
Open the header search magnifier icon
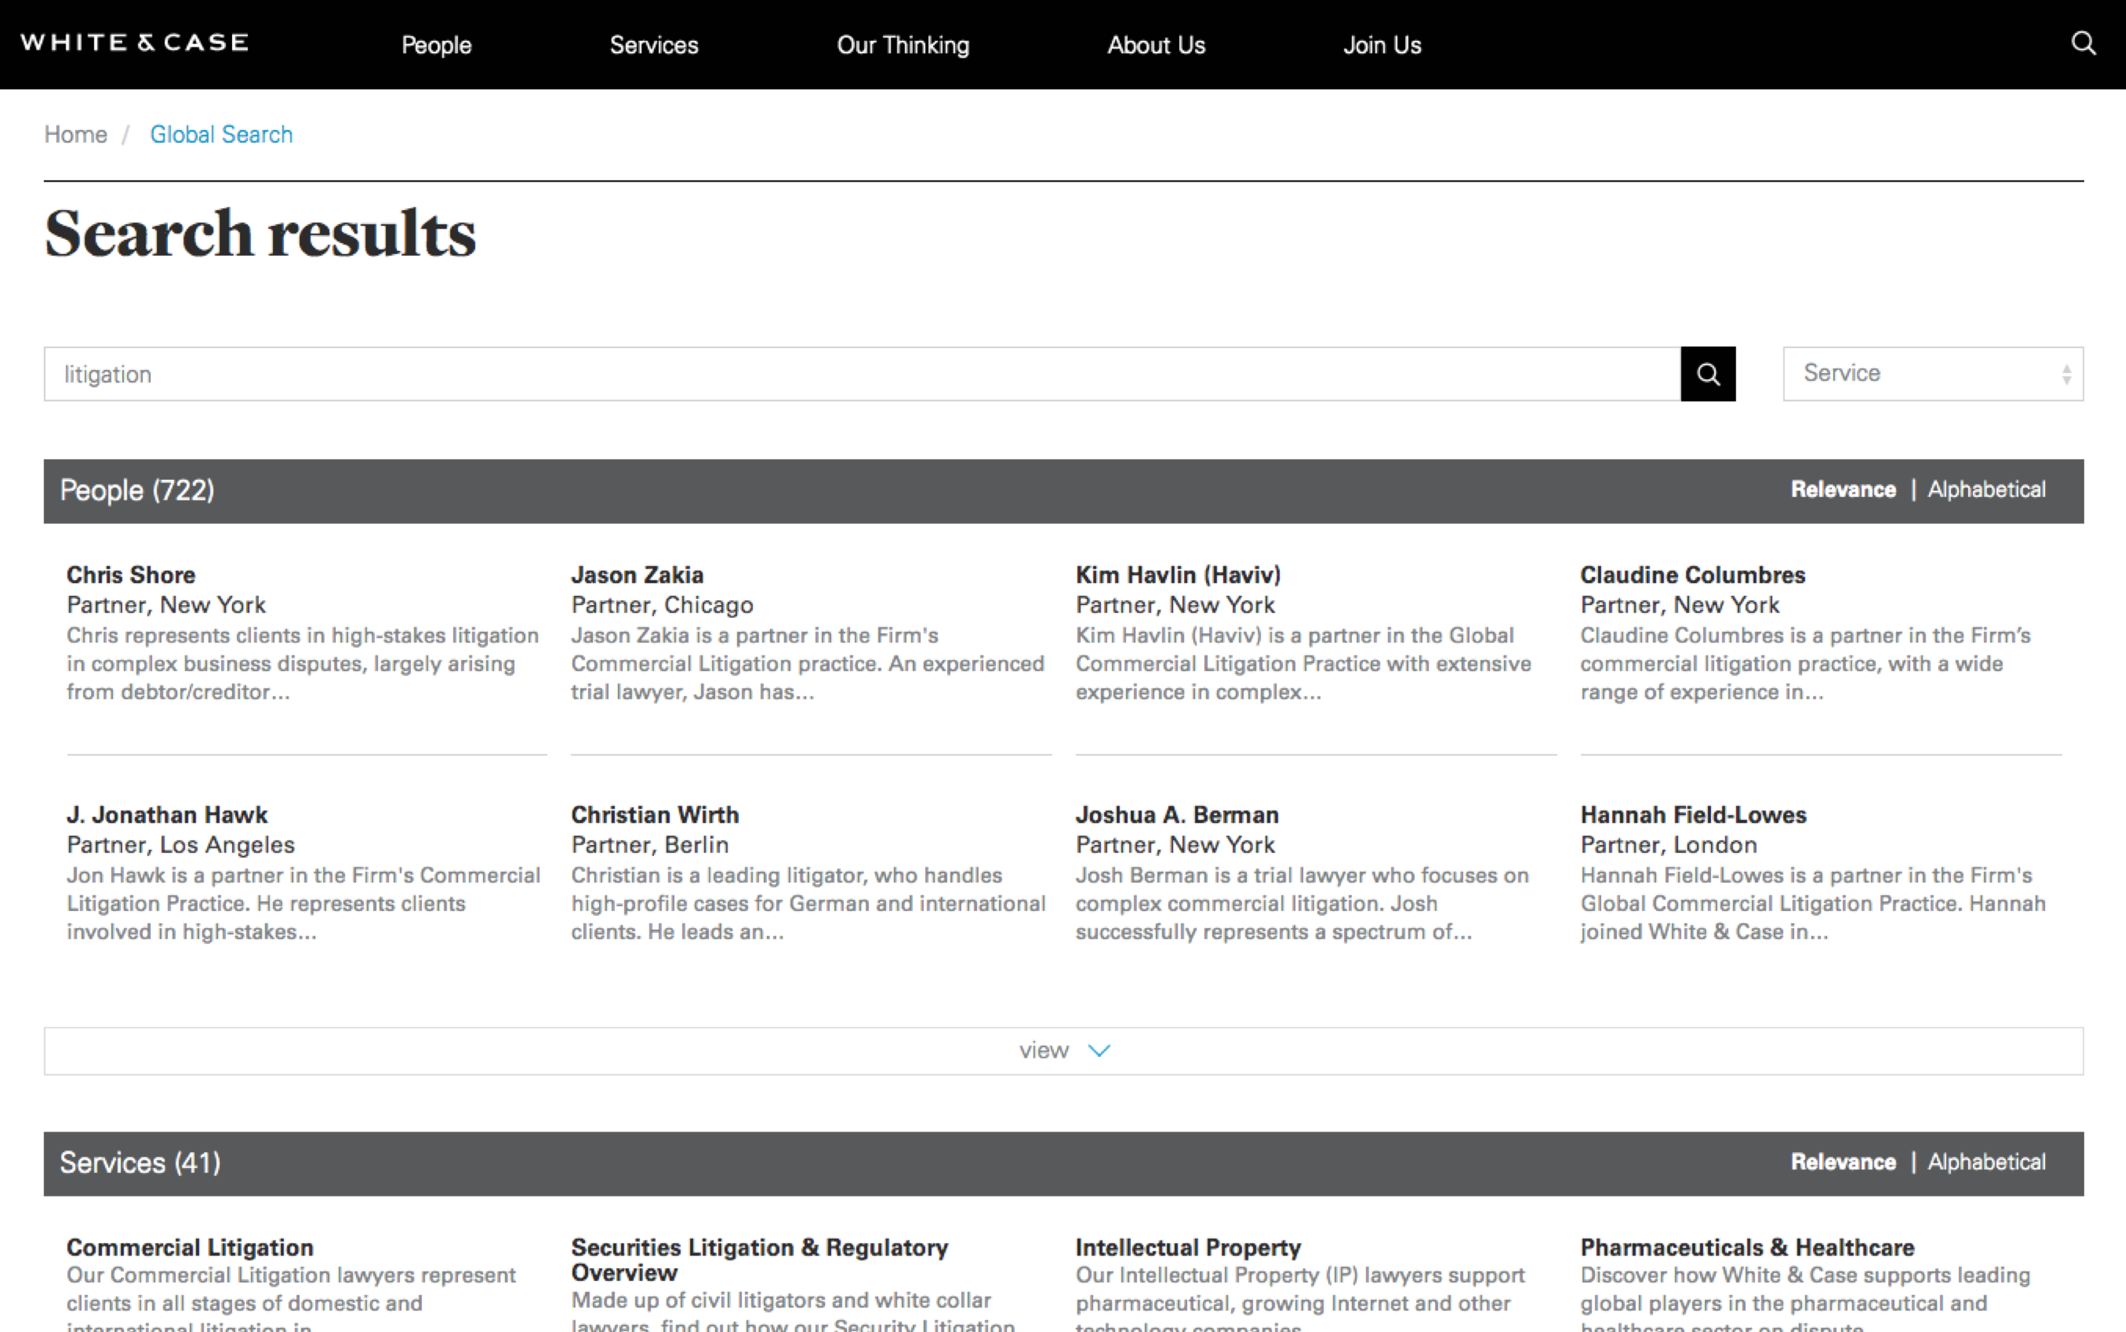(2083, 43)
